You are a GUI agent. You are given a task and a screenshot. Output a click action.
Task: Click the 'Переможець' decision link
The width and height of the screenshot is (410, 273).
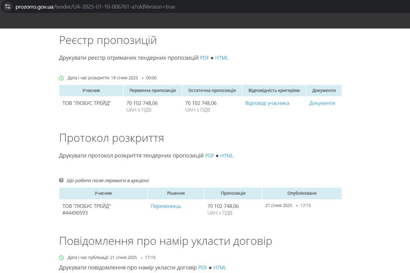coord(166,206)
